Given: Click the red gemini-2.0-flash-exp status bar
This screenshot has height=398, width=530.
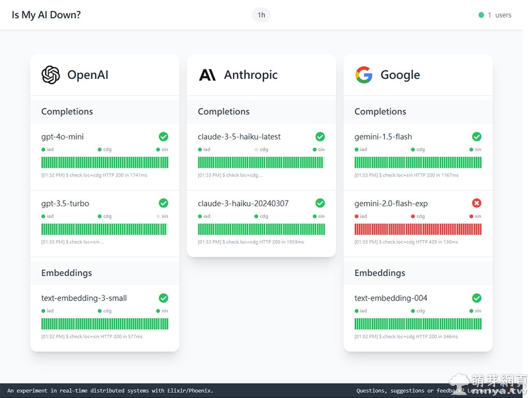Looking at the screenshot, I should click(x=418, y=229).
